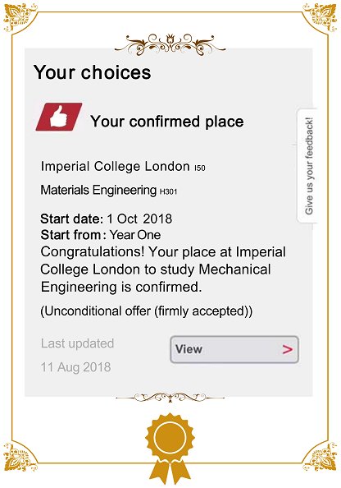This screenshot has height=488, width=341.
Task: Click the Last updated label
Action: tap(77, 343)
